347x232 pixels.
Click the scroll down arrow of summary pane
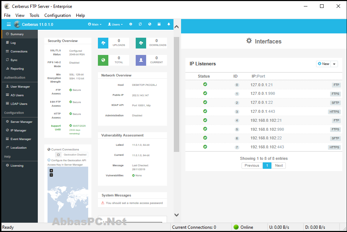176,215
